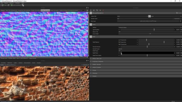Screen dimensions: 182x102
Task: Expand the Advanced section
Action: tap(91, 73)
